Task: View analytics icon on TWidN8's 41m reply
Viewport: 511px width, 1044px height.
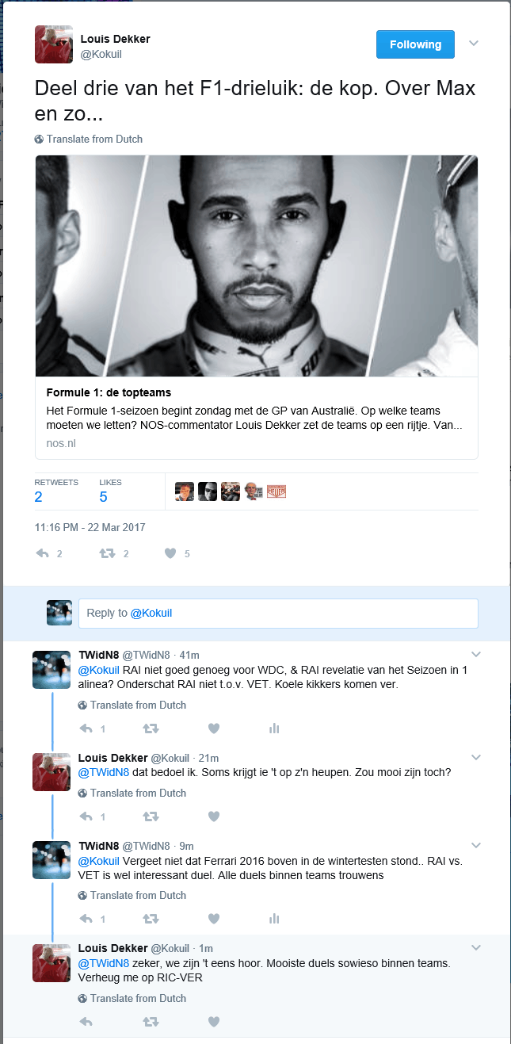Action: click(274, 729)
